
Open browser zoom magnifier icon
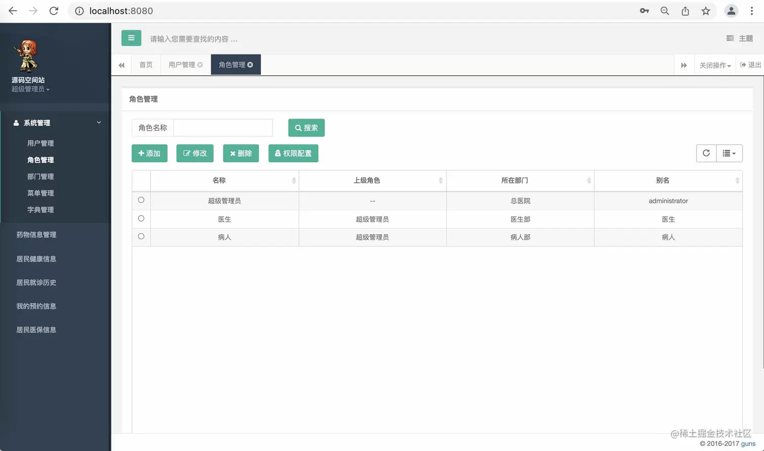coord(664,11)
